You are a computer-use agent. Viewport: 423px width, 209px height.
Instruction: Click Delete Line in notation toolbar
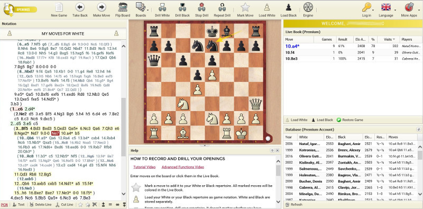[x=41, y=205]
